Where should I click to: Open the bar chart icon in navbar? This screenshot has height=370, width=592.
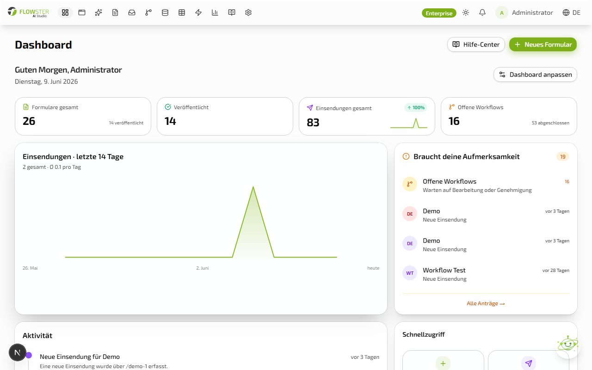[215, 12]
